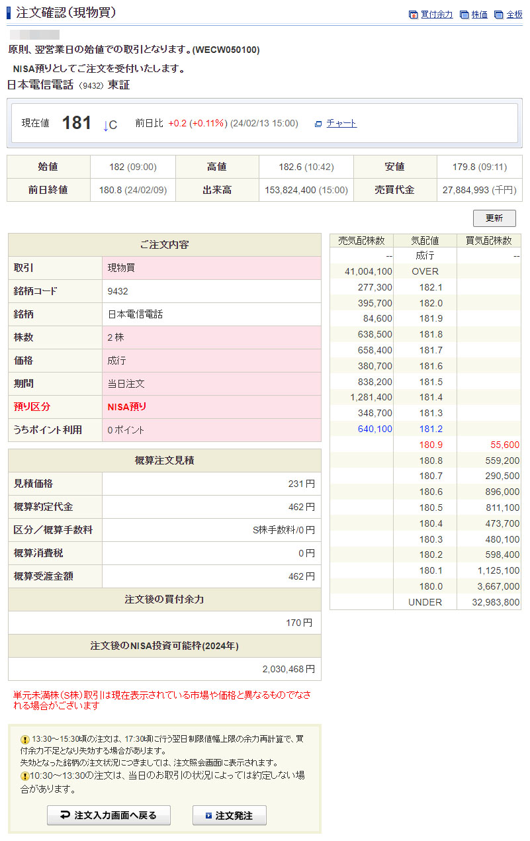Click the popup icon beside チャート

[x=318, y=124]
